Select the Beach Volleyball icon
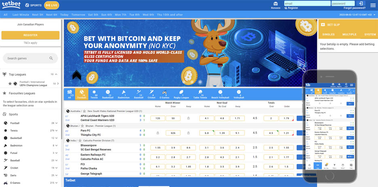 [220, 94]
